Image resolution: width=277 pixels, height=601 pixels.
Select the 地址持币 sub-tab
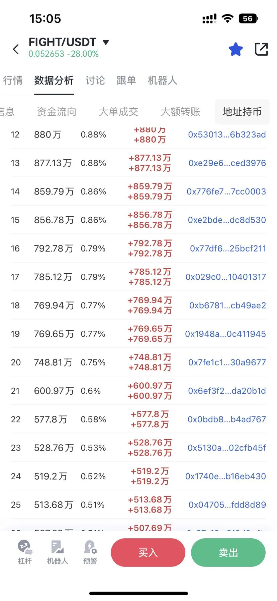tap(242, 112)
